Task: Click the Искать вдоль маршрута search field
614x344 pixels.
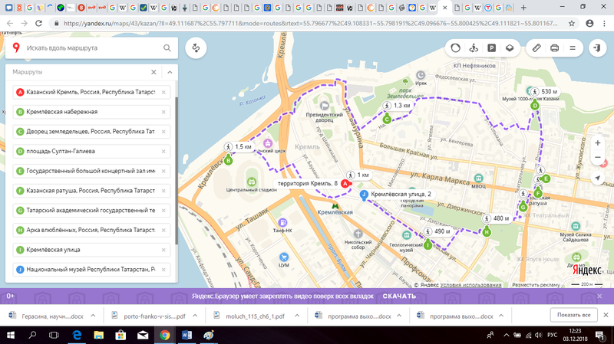Action: pos(92,48)
